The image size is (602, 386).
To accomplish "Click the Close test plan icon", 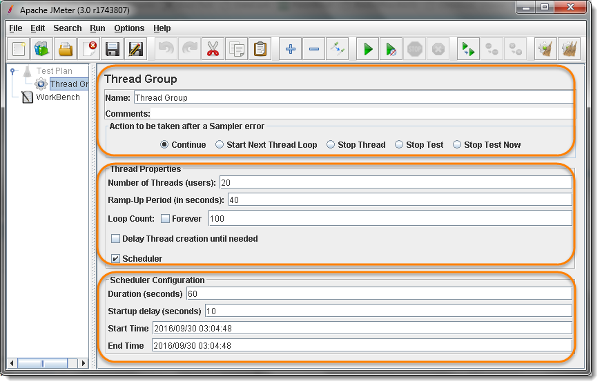I will (x=88, y=49).
